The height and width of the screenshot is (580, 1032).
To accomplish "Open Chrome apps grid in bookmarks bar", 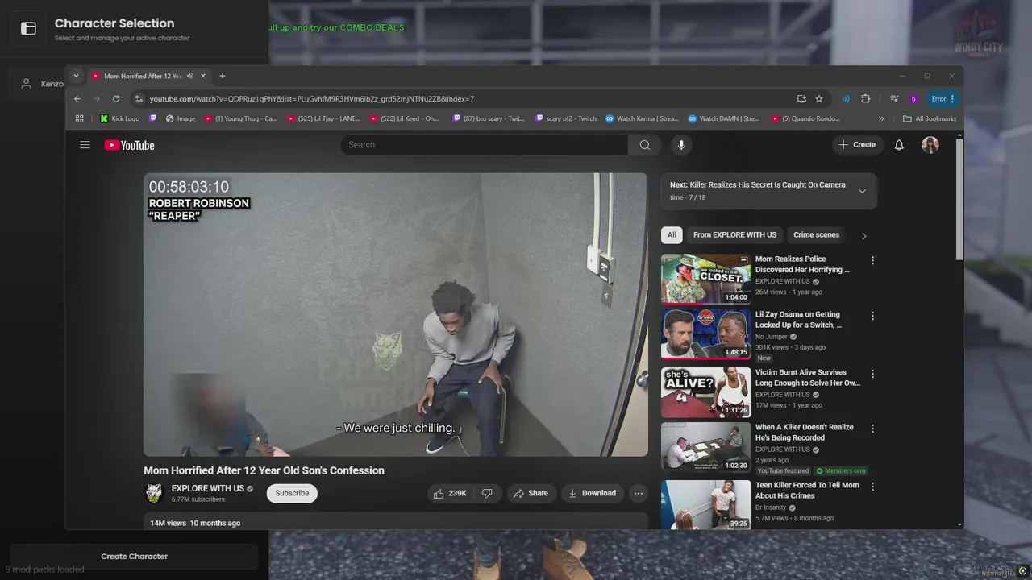I will pos(79,118).
